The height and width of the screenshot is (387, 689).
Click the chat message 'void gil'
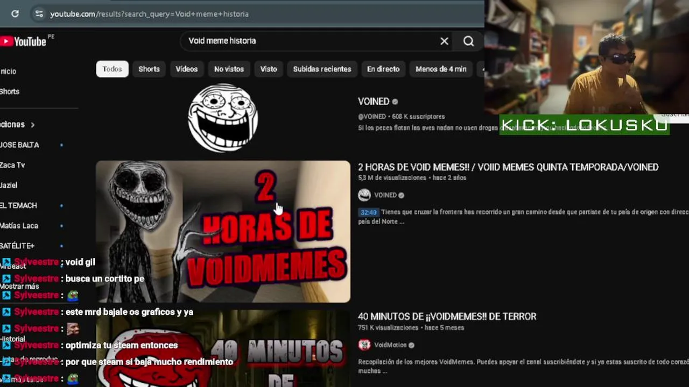(x=80, y=262)
